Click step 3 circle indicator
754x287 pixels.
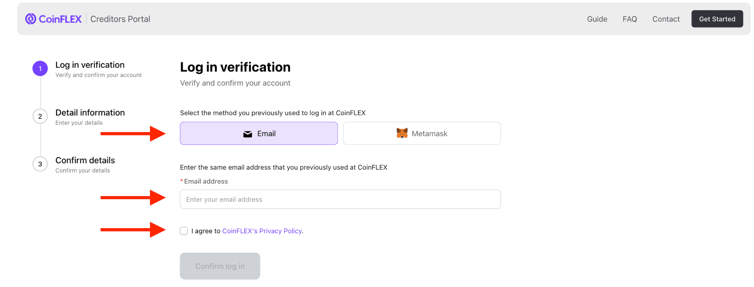pyautogui.click(x=40, y=164)
